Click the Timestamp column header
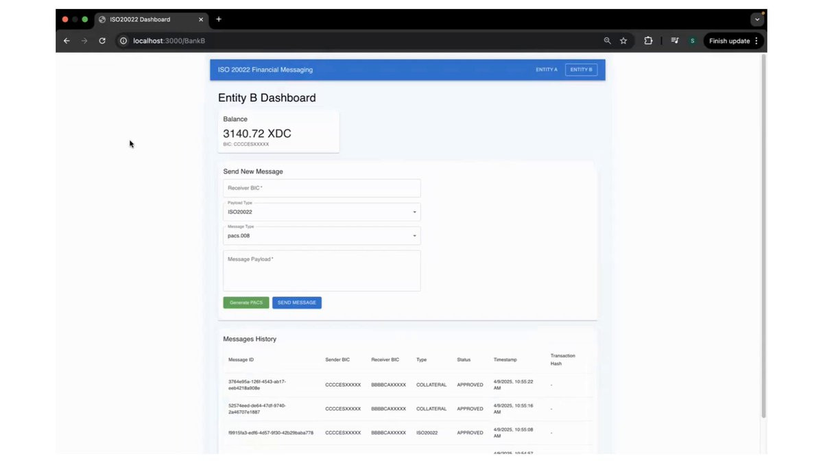The image size is (823, 463). (505, 359)
